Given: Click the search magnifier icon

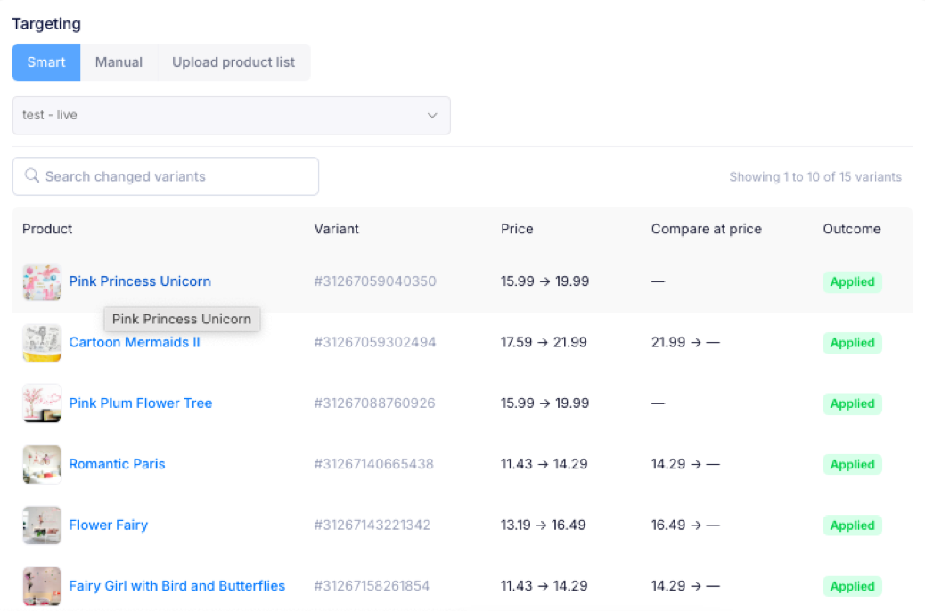Looking at the screenshot, I should [32, 175].
